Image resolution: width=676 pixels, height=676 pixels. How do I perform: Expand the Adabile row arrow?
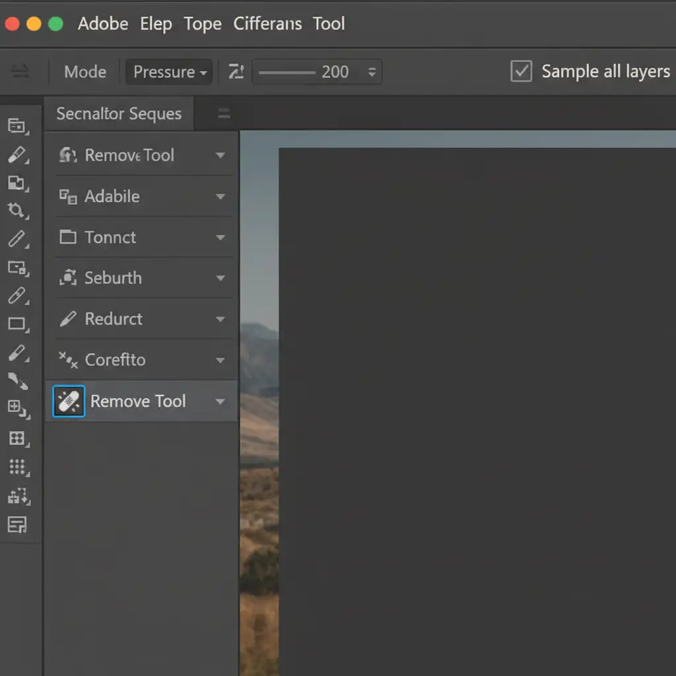220,197
